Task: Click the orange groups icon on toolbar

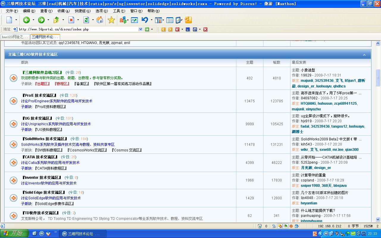Action: click(188, 20)
